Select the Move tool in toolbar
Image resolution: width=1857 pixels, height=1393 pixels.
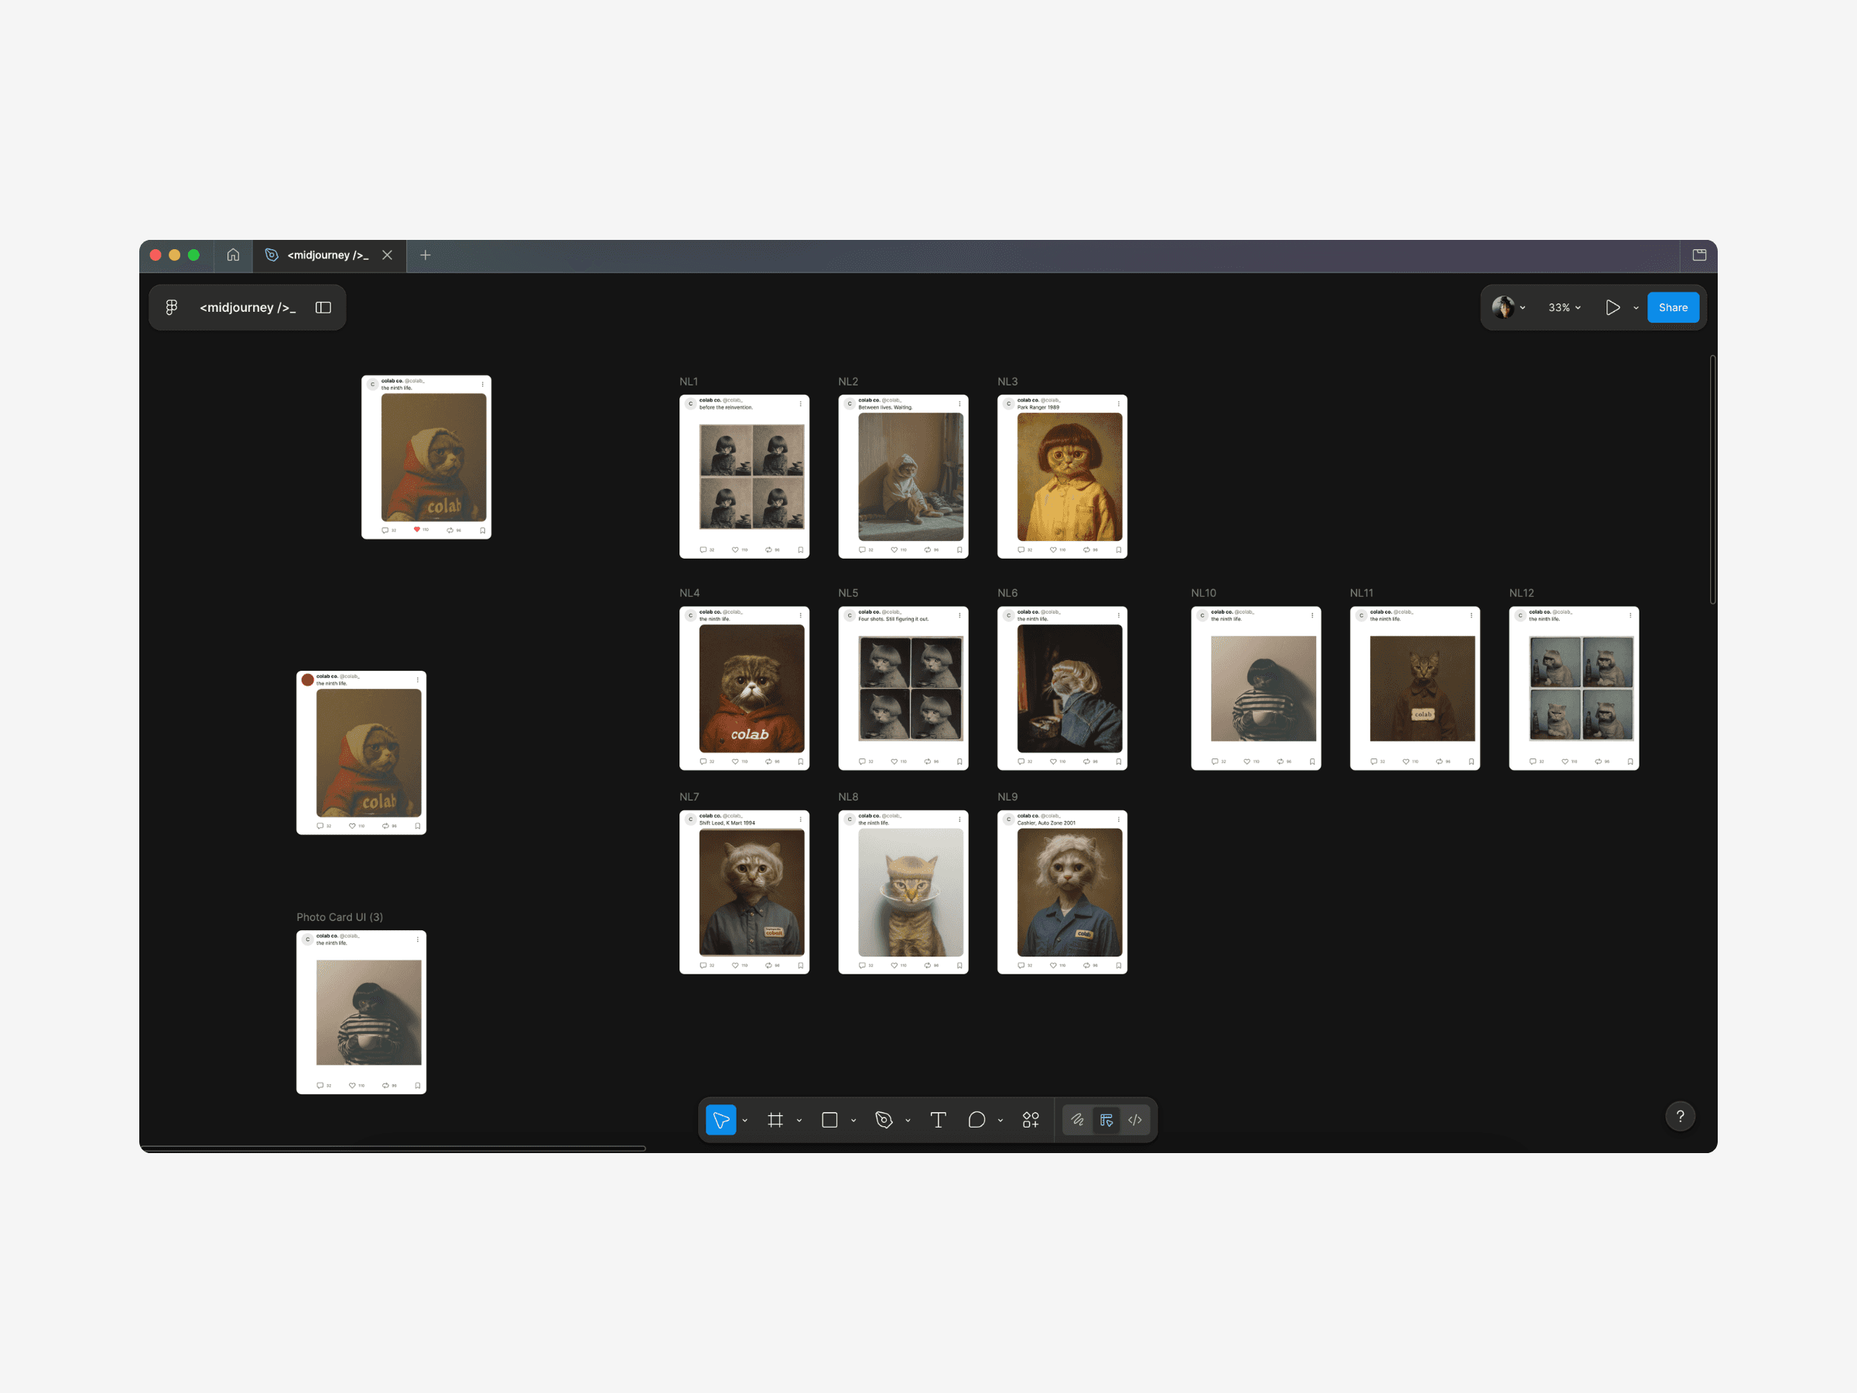[x=720, y=1119]
